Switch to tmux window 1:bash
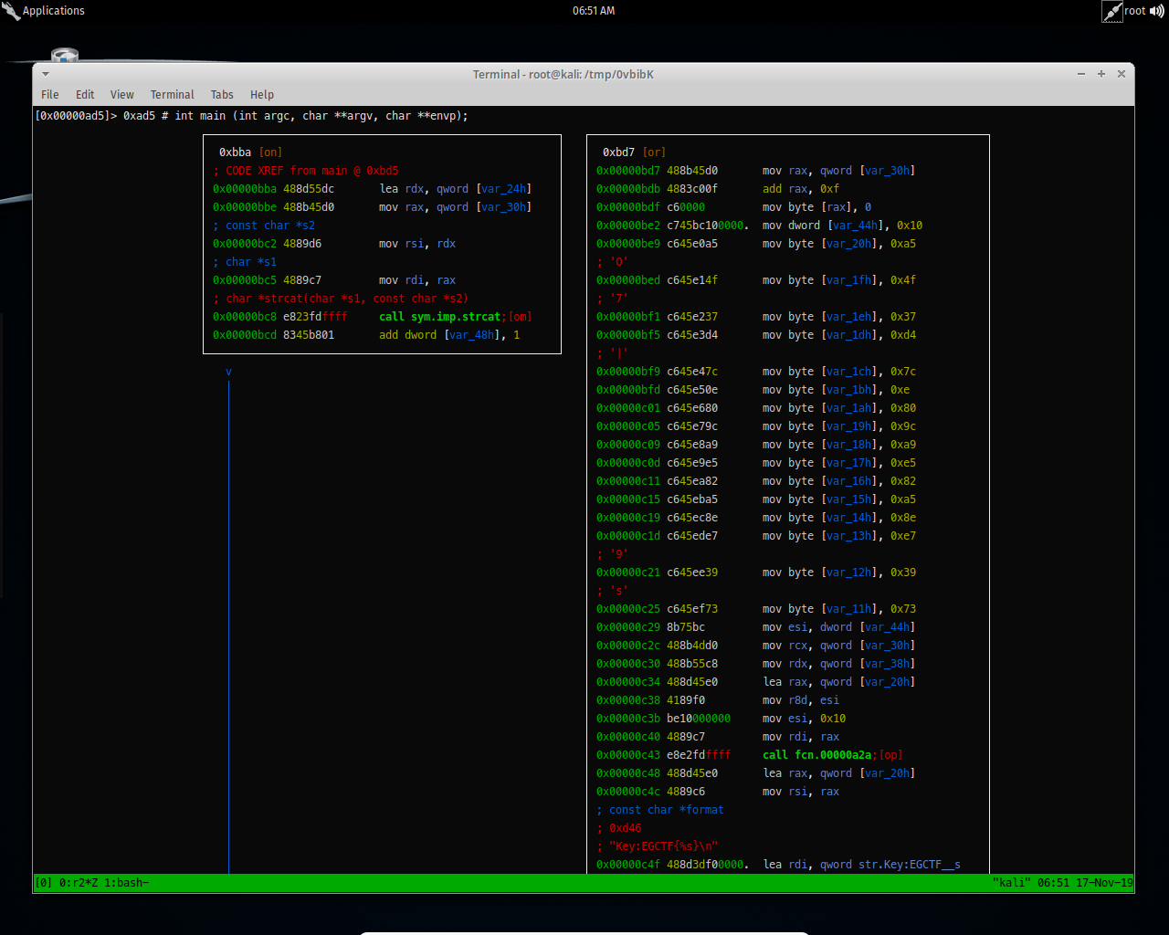The image size is (1169, 935). click(x=127, y=883)
